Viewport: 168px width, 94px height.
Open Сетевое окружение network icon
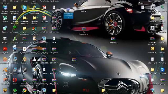coord(5,8)
